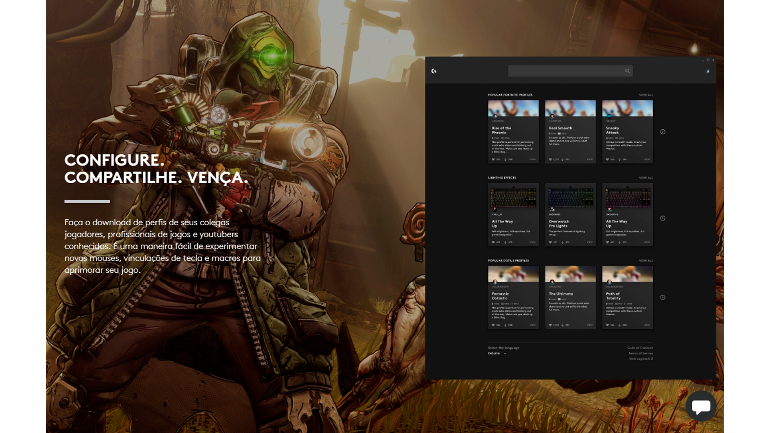The height and width of the screenshot is (433, 770).
Task: Like The Ultimate Dota 2 profile
Action: (x=550, y=325)
